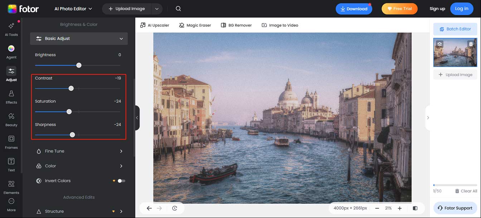
Task: Click the Saturation slider handle
Action: click(x=69, y=112)
